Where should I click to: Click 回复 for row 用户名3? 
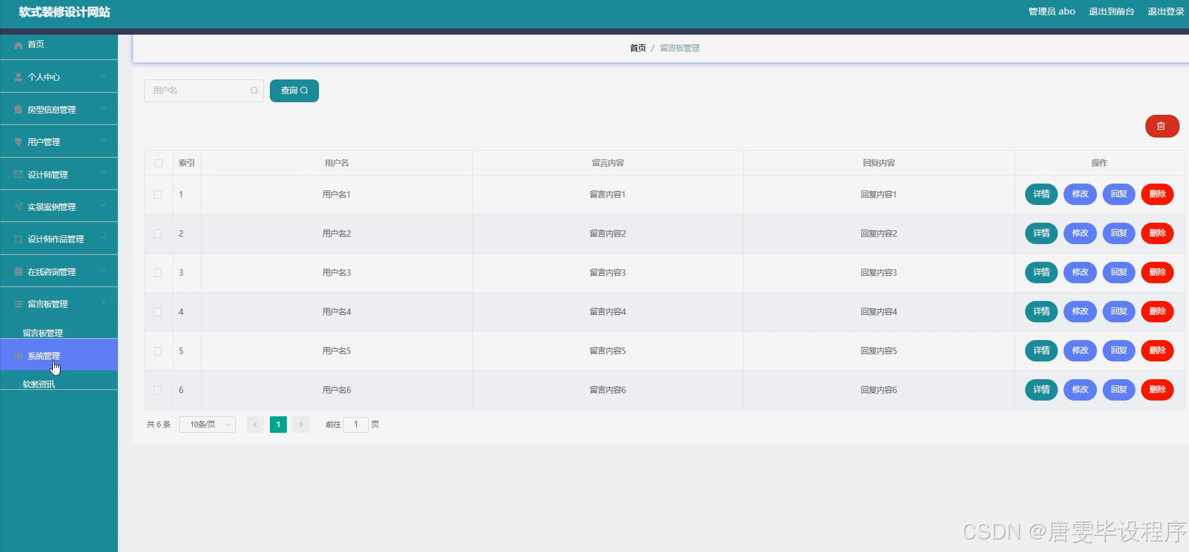(x=1119, y=273)
